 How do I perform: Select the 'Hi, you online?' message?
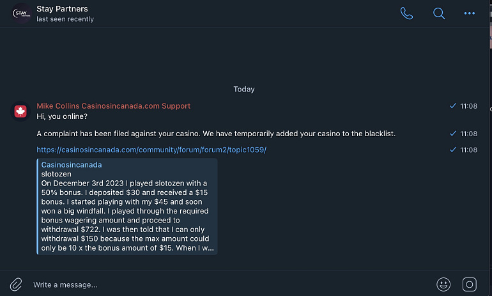(62, 116)
